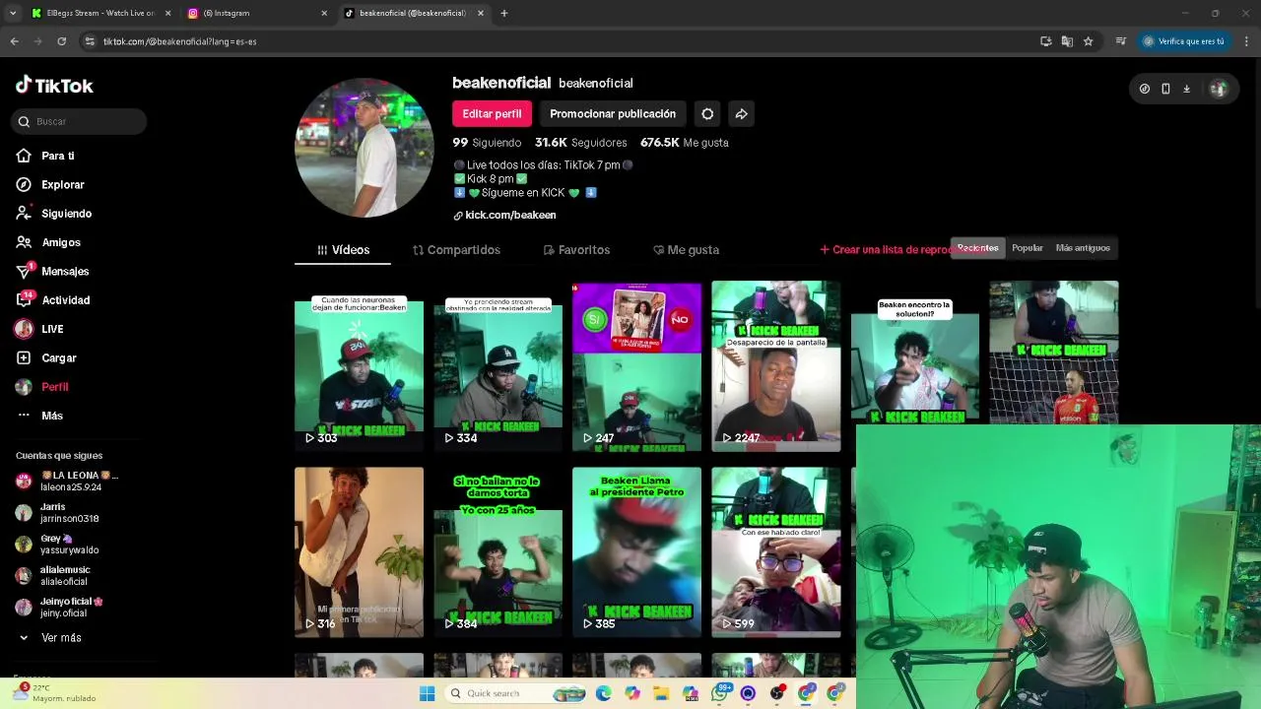
Task: Click the mobile app phone icon
Action: point(1165,89)
